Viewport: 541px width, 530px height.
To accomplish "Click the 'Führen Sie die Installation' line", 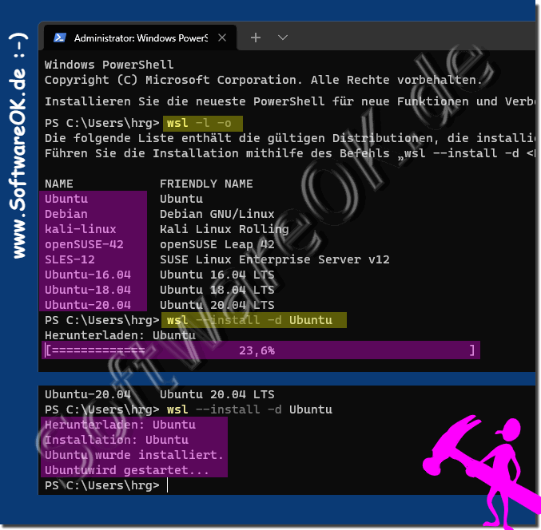I will click(x=290, y=154).
